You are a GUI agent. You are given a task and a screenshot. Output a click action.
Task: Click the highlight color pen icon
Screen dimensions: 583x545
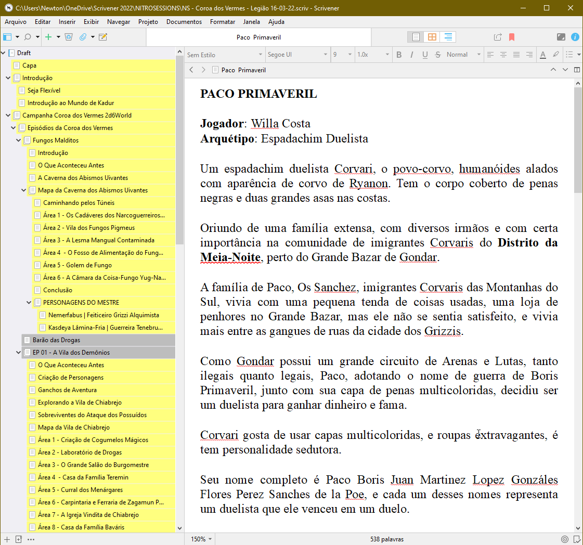tap(556, 55)
